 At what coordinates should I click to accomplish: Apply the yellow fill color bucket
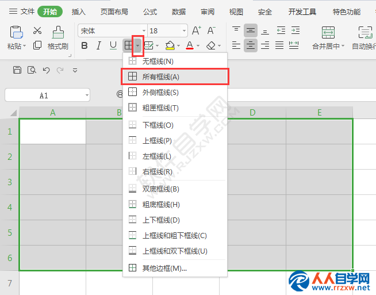click(x=170, y=45)
